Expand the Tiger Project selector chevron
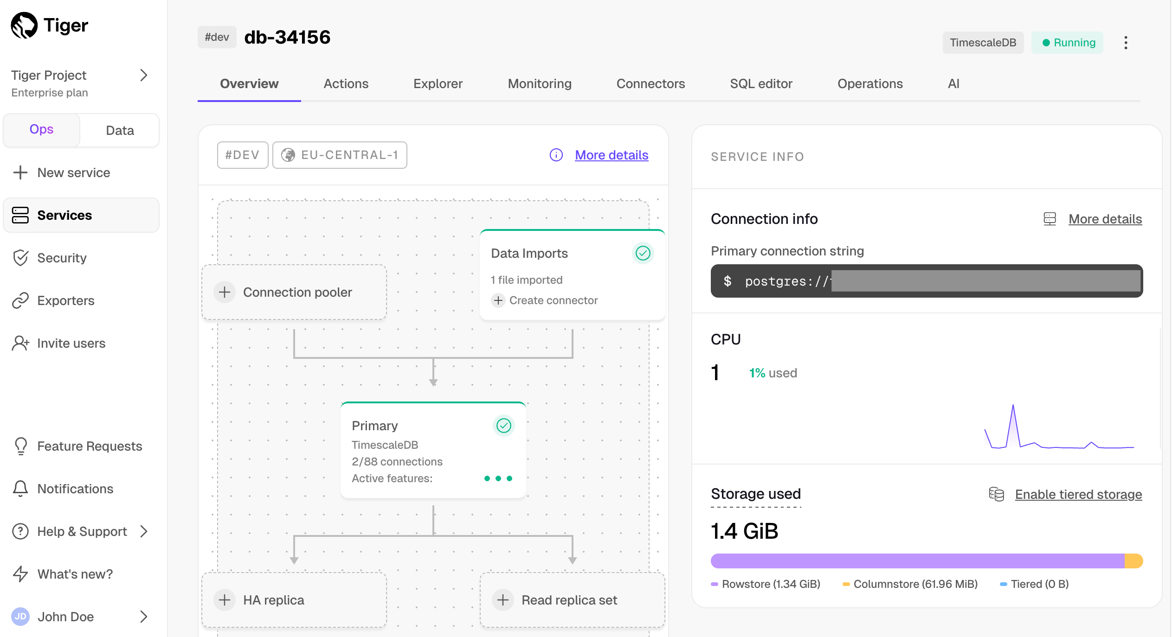 (x=144, y=76)
